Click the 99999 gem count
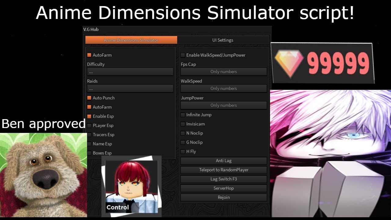 point(338,64)
